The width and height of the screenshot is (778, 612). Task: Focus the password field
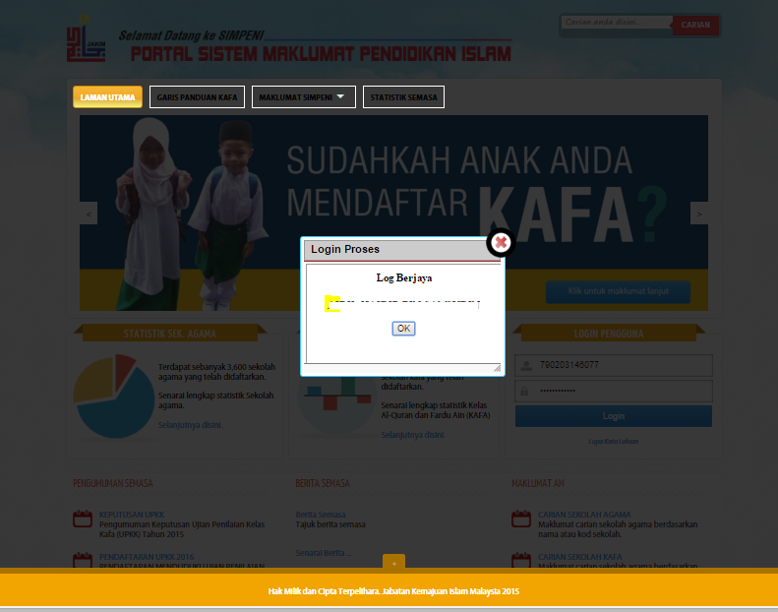[614, 391]
